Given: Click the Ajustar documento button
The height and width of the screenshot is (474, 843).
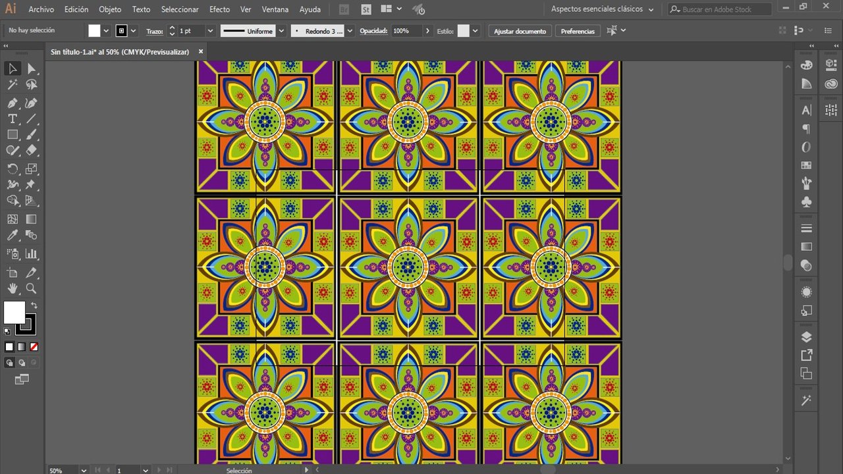Looking at the screenshot, I should pos(520,31).
